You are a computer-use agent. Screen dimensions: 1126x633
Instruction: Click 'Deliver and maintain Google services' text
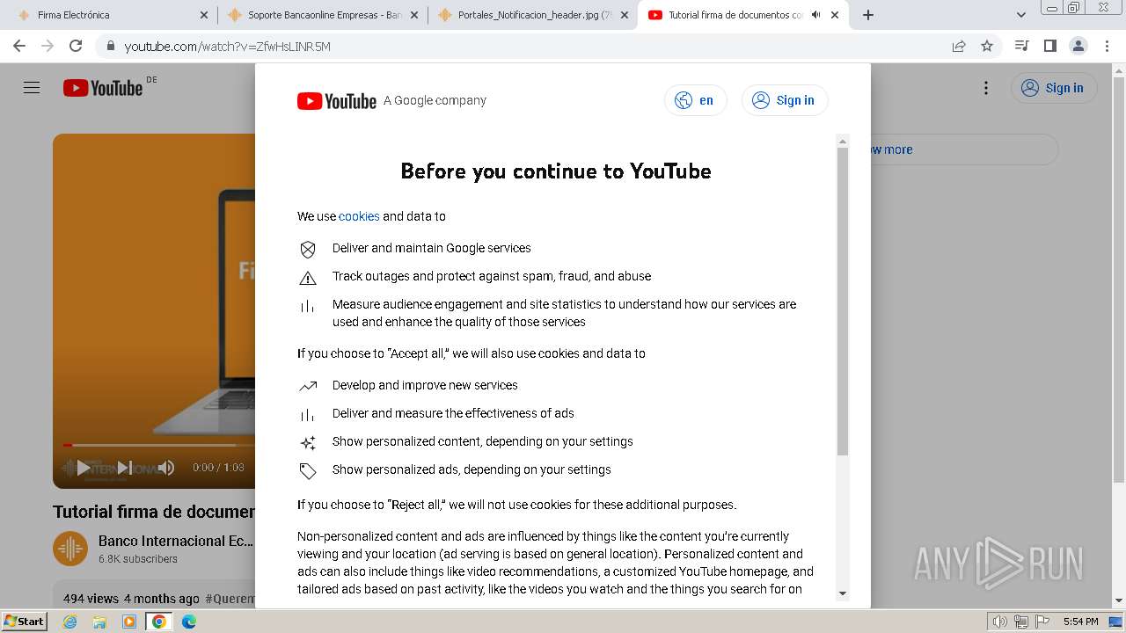click(x=432, y=248)
